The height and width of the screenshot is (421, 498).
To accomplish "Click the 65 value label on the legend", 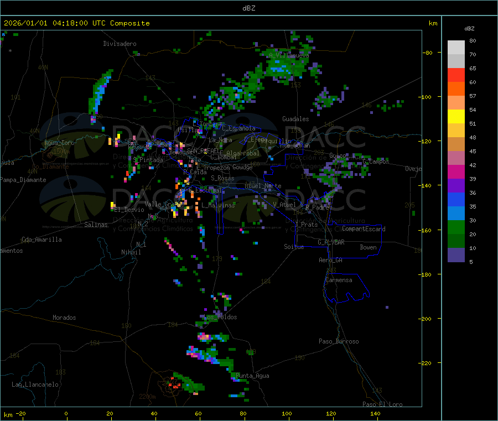I will (473, 68).
